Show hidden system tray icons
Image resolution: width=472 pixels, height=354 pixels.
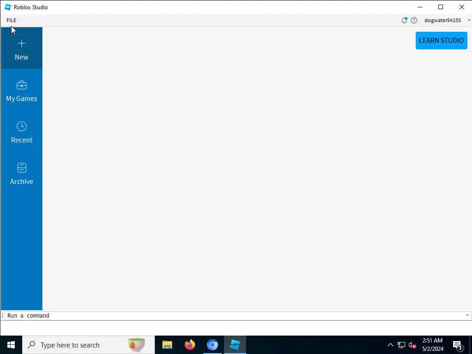[390, 345]
